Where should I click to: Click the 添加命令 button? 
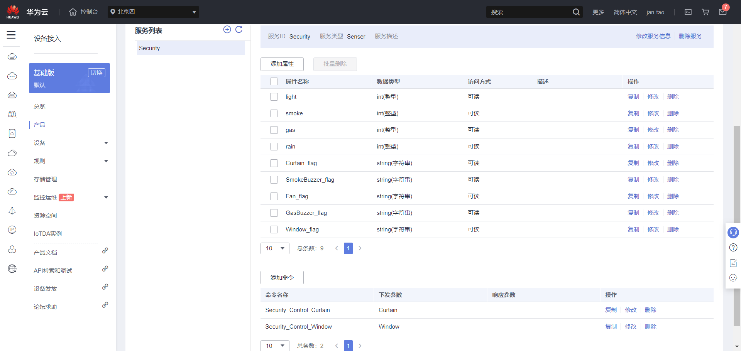tap(282, 278)
